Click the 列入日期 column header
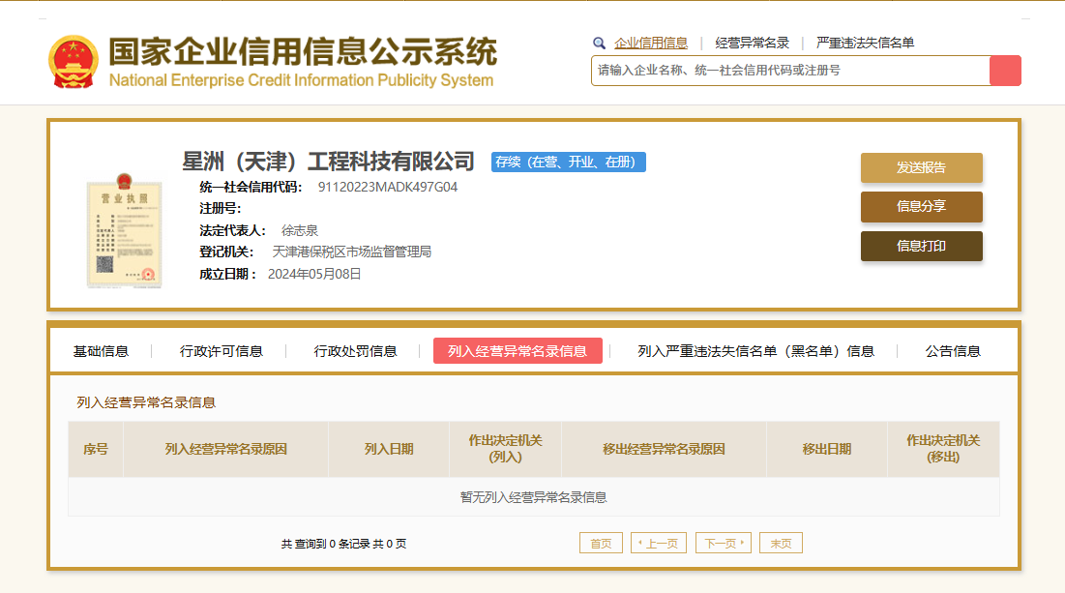1065x593 pixels. [389, 449]
